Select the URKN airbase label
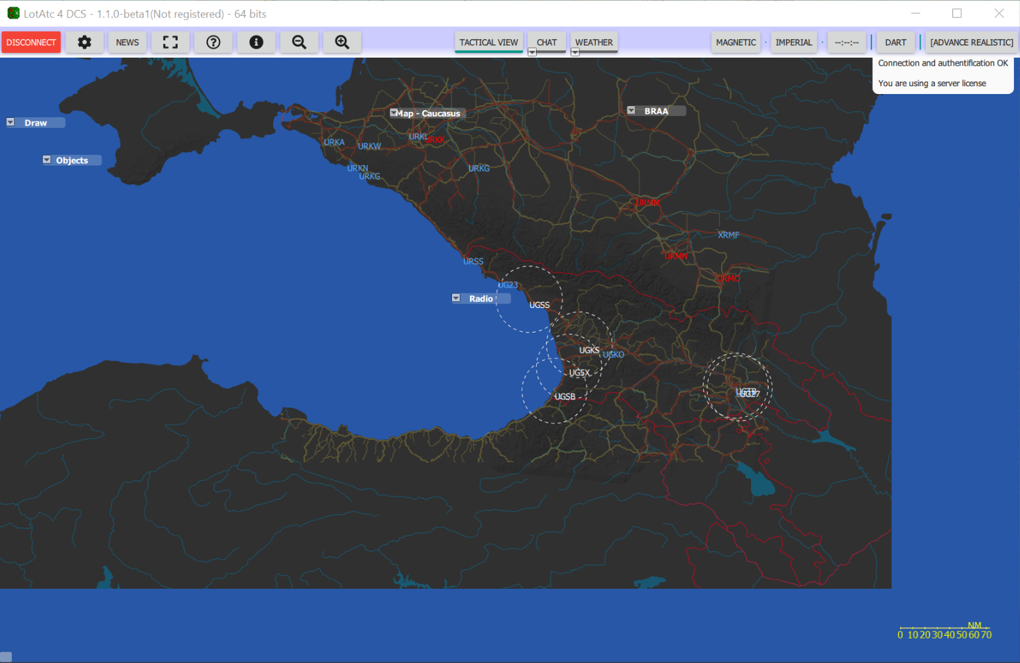The image size is (1020, 663). point(357,168)
